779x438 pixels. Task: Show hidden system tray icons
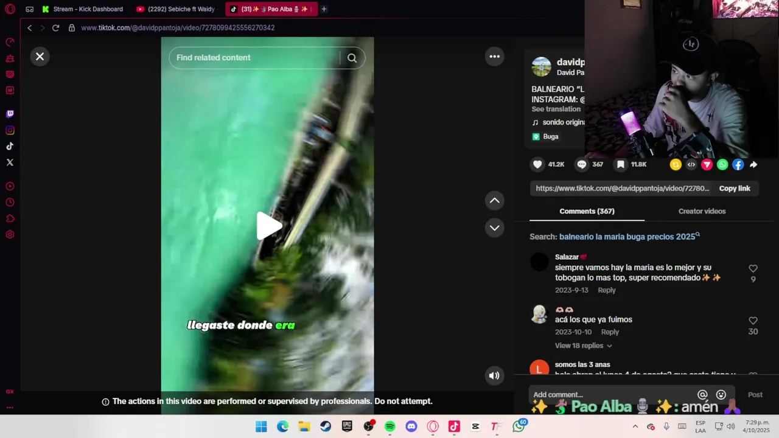(635, 426)
